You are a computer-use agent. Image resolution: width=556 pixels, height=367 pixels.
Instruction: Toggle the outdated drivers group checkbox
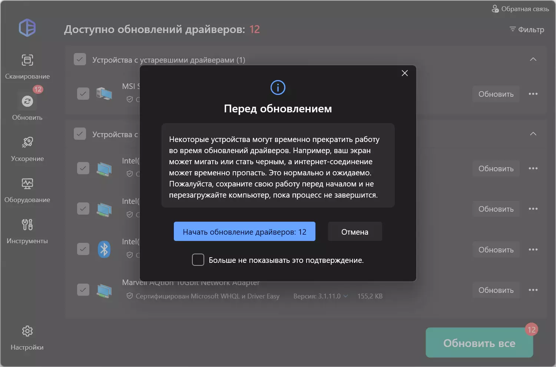click(80, 59)
